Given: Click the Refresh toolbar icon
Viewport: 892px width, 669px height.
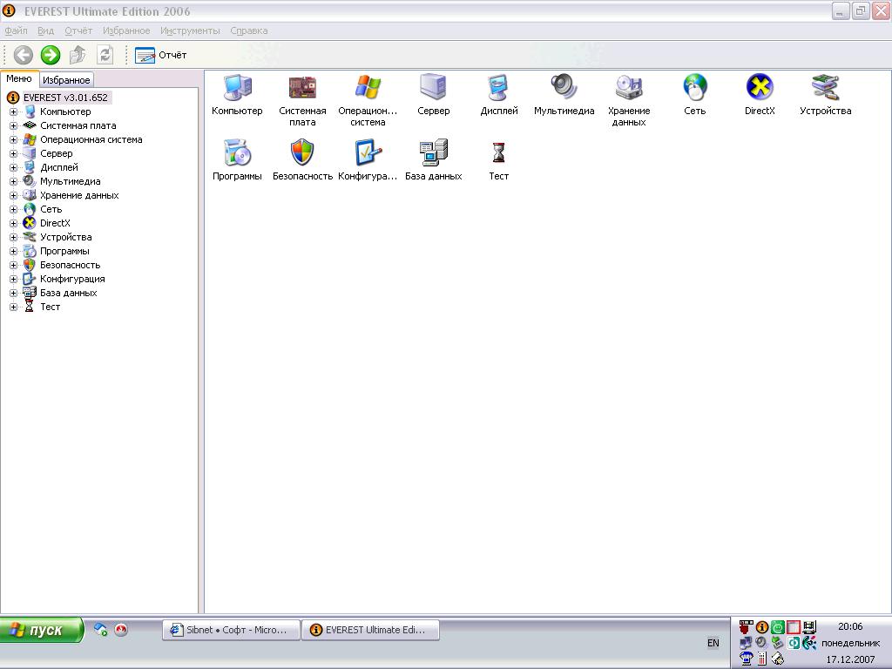Looking at the screenshot, I should click(105, 55).
